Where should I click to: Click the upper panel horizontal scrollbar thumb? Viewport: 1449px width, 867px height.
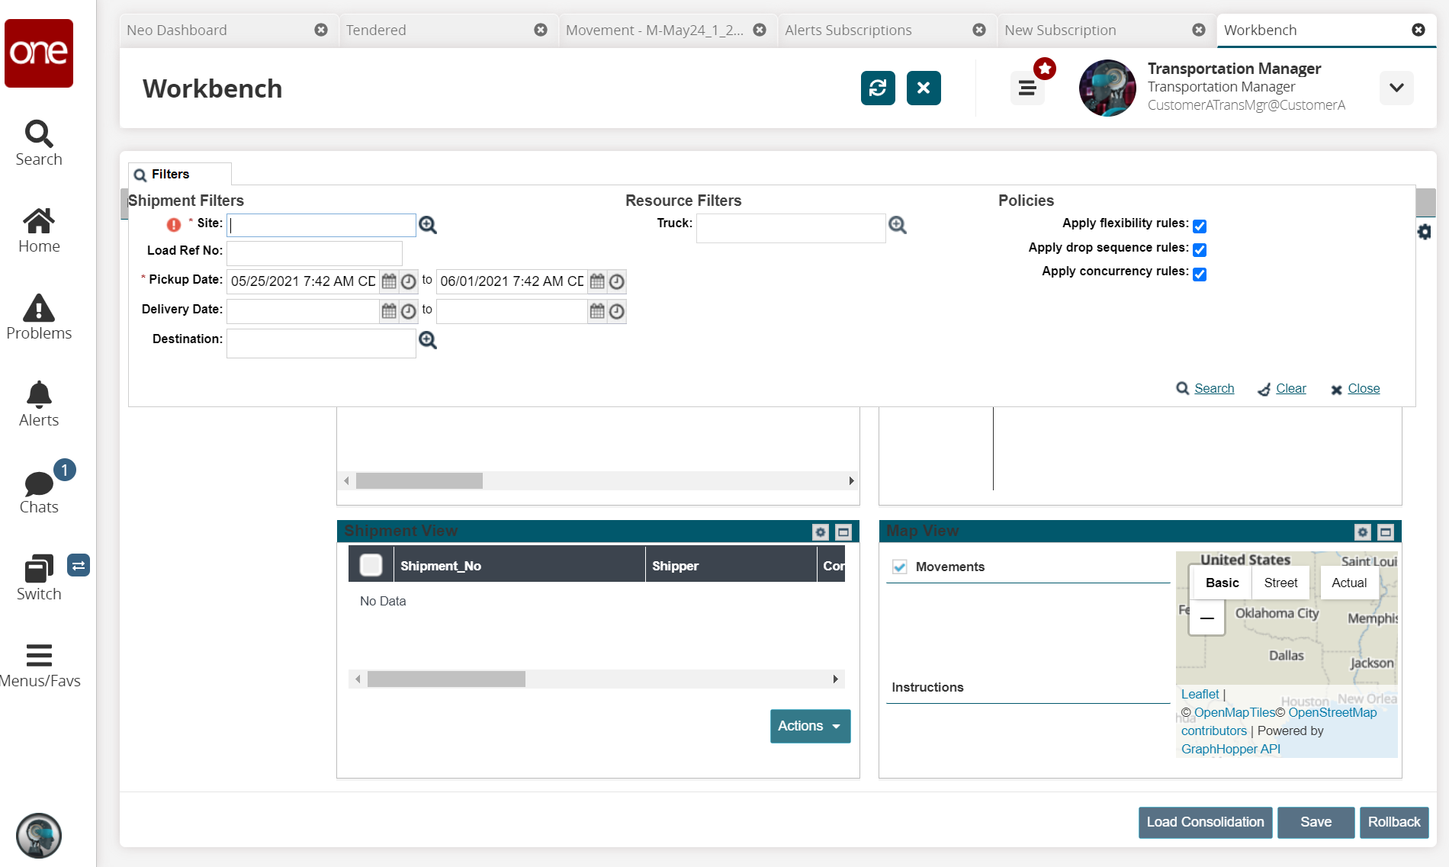pyautogui.click(x=419, y=480)
